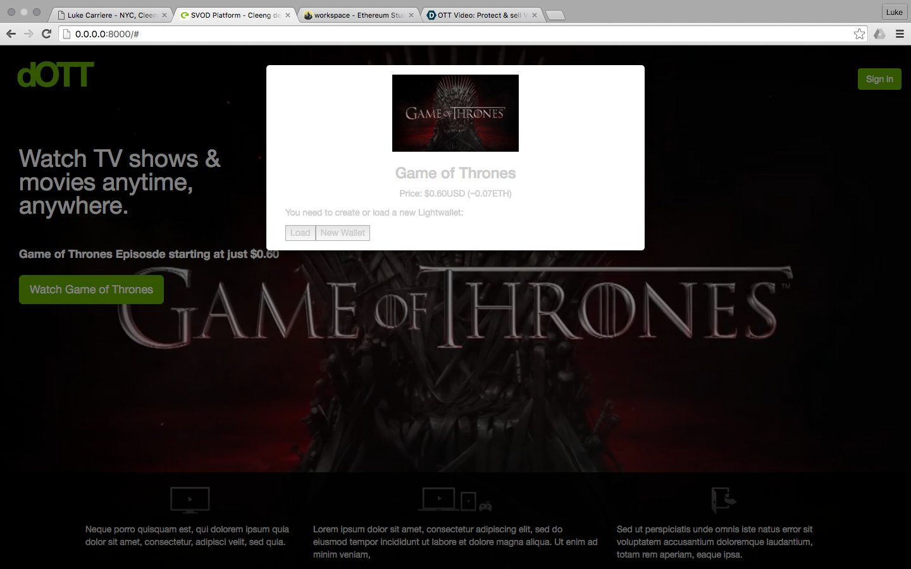Screen dimensions: 911x569
Task: Click the Watch TV shows headline
Action: [120, 182]
